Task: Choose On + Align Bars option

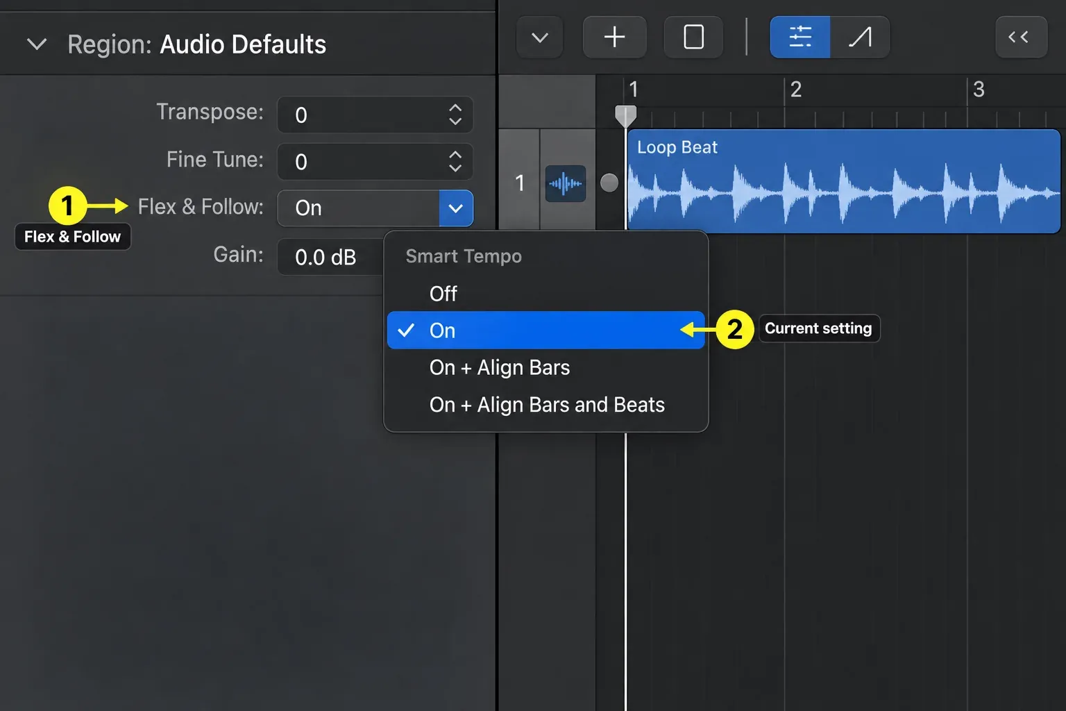Action: point(546,367)
